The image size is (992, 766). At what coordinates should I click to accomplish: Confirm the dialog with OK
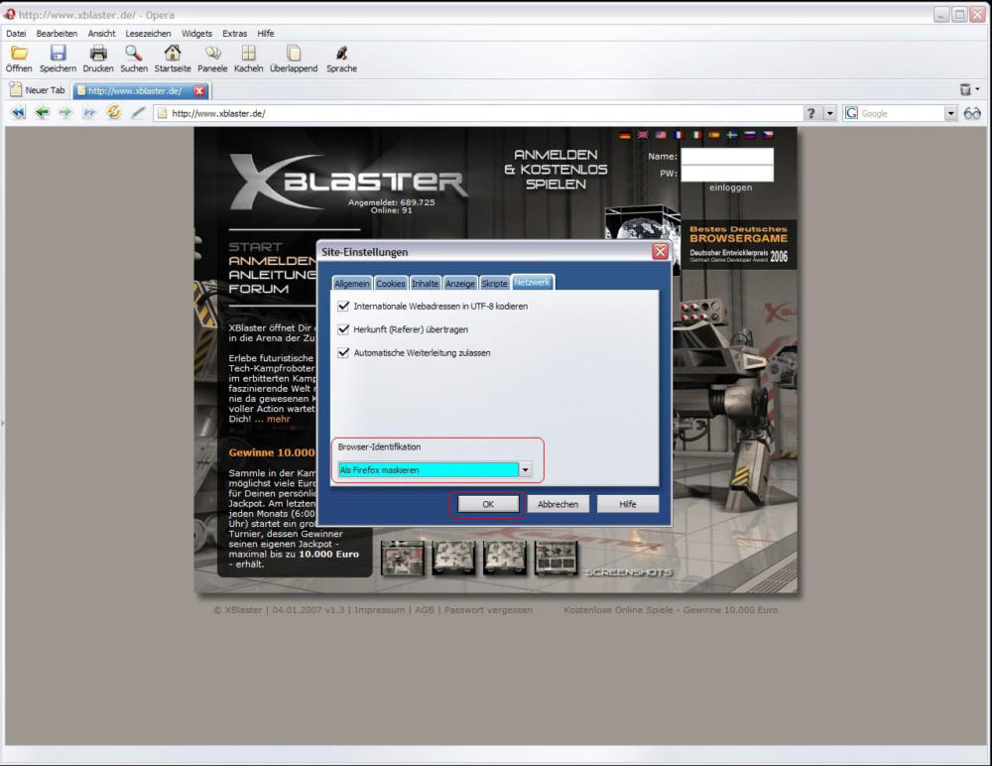(488, 504)
